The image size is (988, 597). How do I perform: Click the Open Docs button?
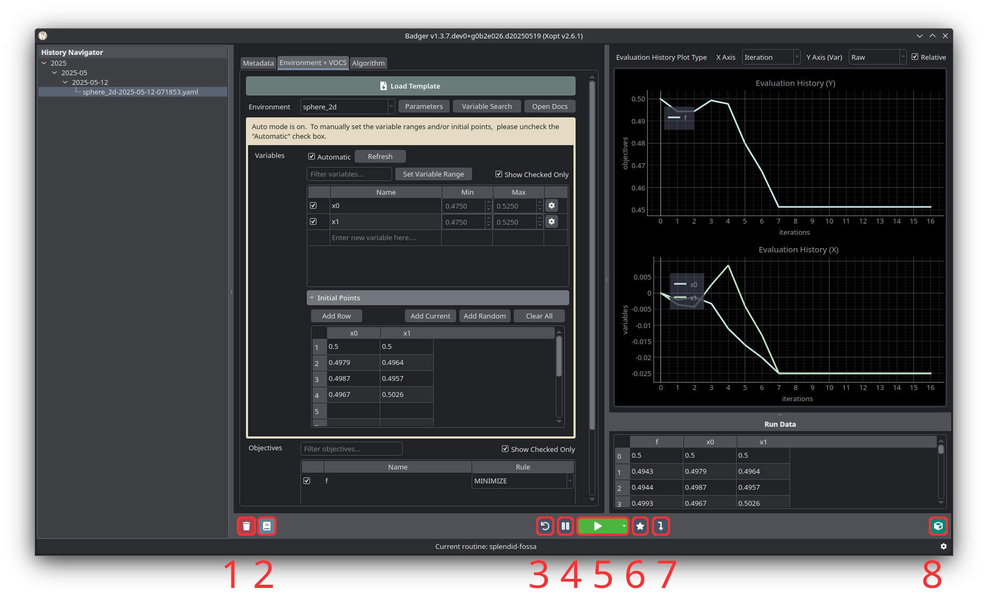(549, 107)
